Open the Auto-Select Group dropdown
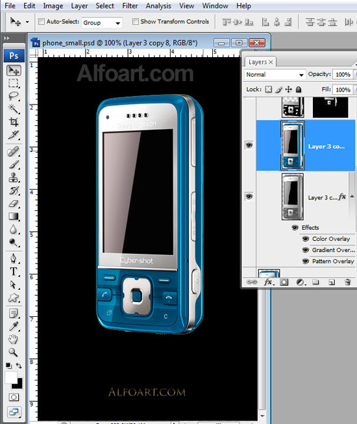Screen dimensions: 357x424 (102, 23)
